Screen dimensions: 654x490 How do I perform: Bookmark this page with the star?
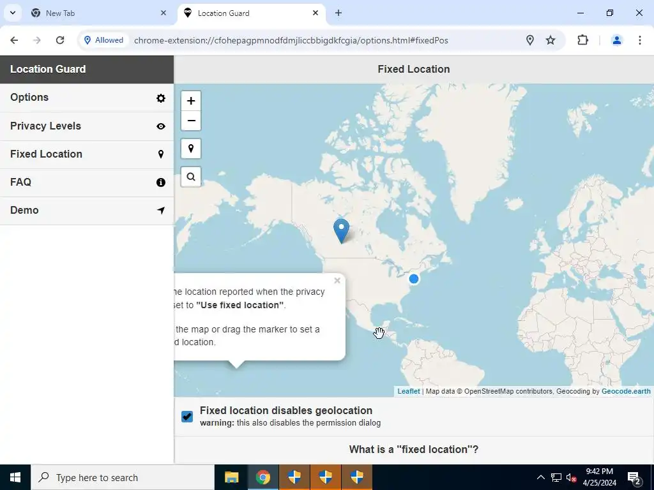click(551, 40)
